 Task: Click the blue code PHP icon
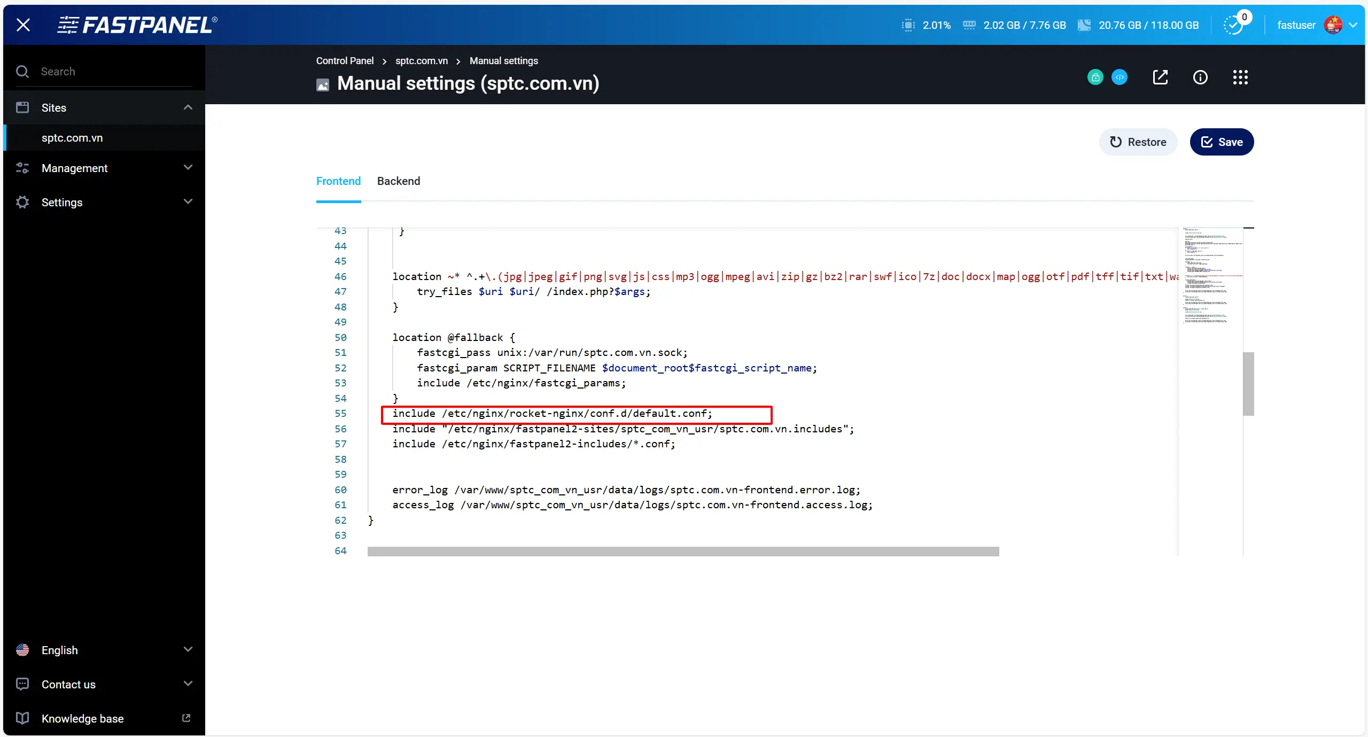(x=1119, y=77)
